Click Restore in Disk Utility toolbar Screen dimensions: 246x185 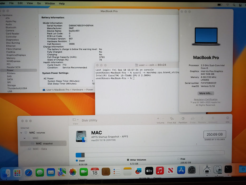point(202,120)
